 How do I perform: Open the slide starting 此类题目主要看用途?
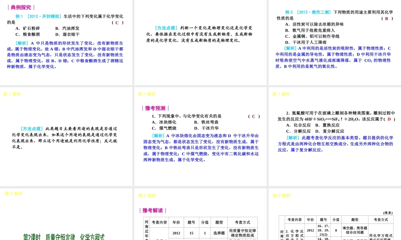tap(66, 137)
